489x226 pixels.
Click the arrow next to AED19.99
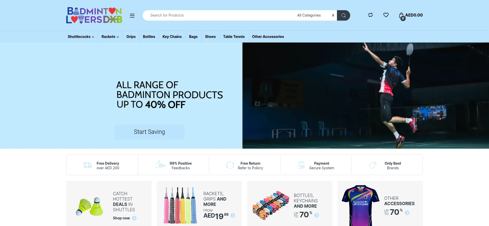[x=233, y=215]
